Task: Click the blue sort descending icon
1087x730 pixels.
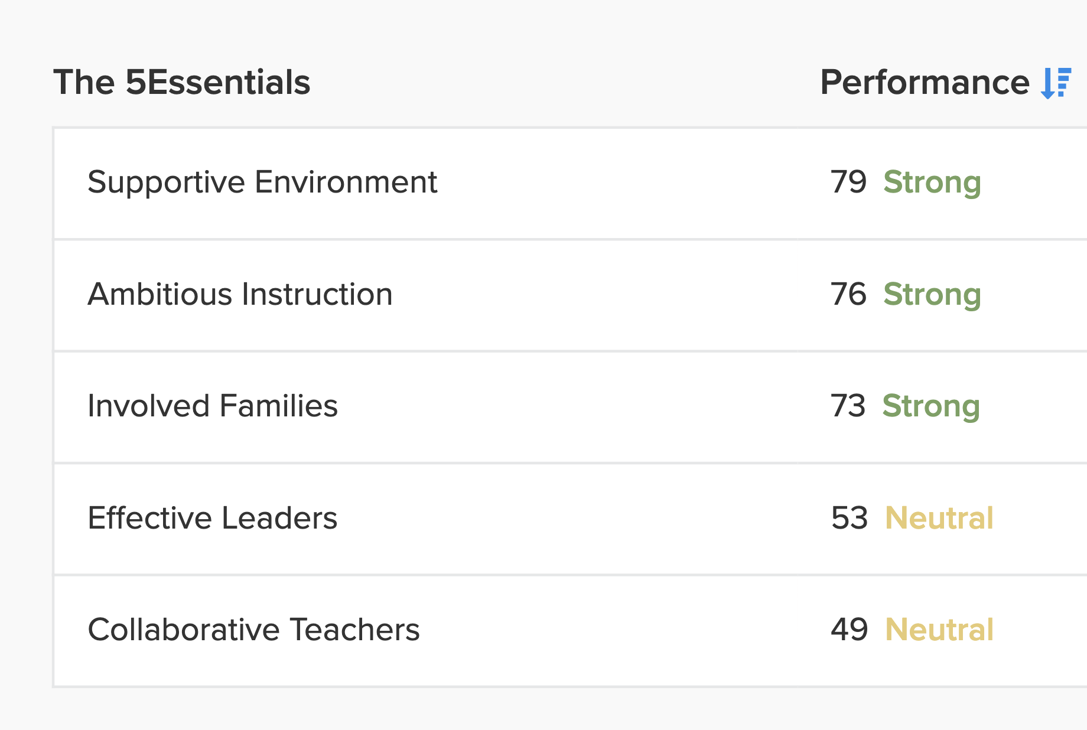Action: tap(1056, 83)
